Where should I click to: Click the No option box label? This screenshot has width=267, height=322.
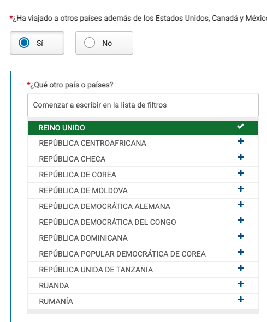(107, 43)
